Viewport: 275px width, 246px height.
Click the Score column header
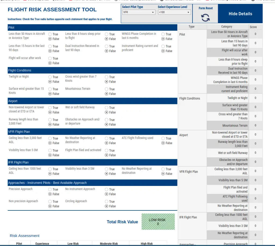[x=253, y=27]
